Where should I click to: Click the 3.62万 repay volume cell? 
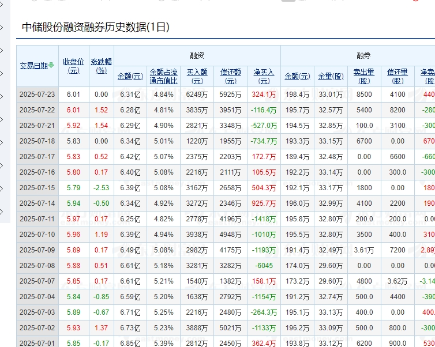397,281
